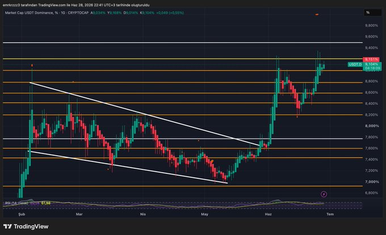
Task: Click the 9,800% price axis label
Action: click(371, 25)
